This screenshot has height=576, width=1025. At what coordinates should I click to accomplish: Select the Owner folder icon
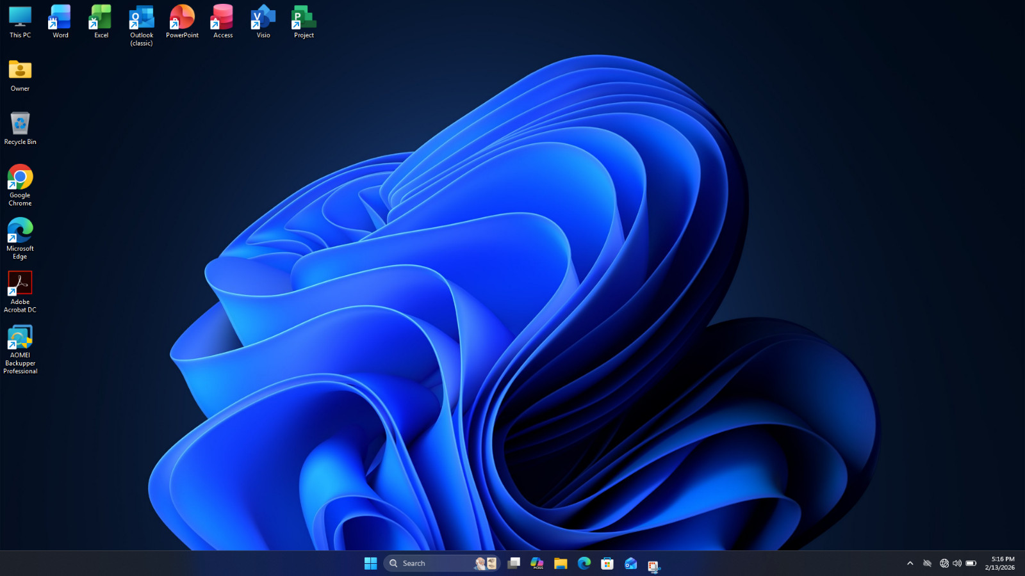coord(20,75)
